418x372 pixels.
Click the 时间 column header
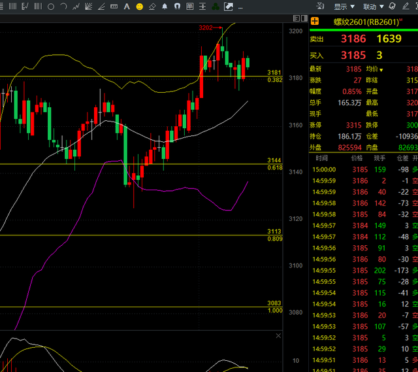[x=321, y=158]
